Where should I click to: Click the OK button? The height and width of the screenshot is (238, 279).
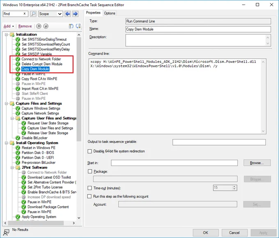click(206, 233)
